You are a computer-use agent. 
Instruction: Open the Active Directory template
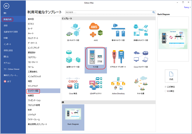118,86
